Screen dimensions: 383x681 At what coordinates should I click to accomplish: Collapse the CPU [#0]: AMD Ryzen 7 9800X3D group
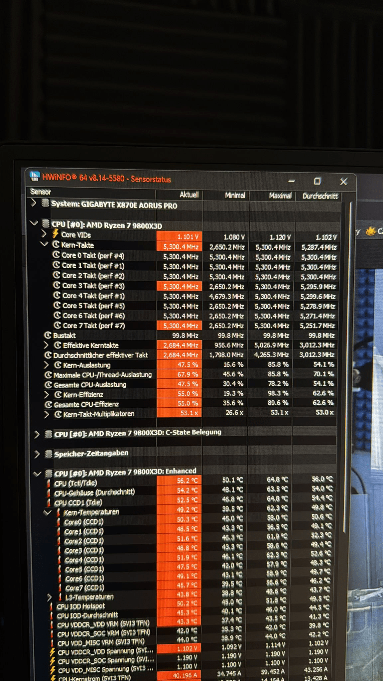(34, 223)
